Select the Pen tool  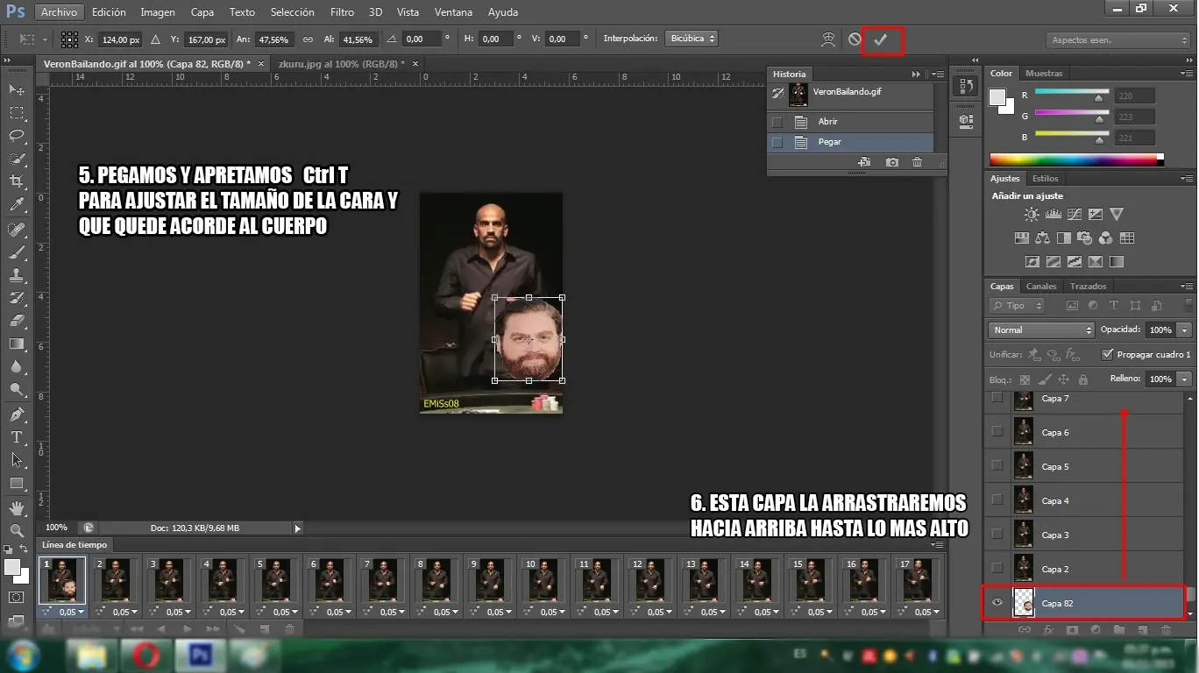[x=17, y=414]
